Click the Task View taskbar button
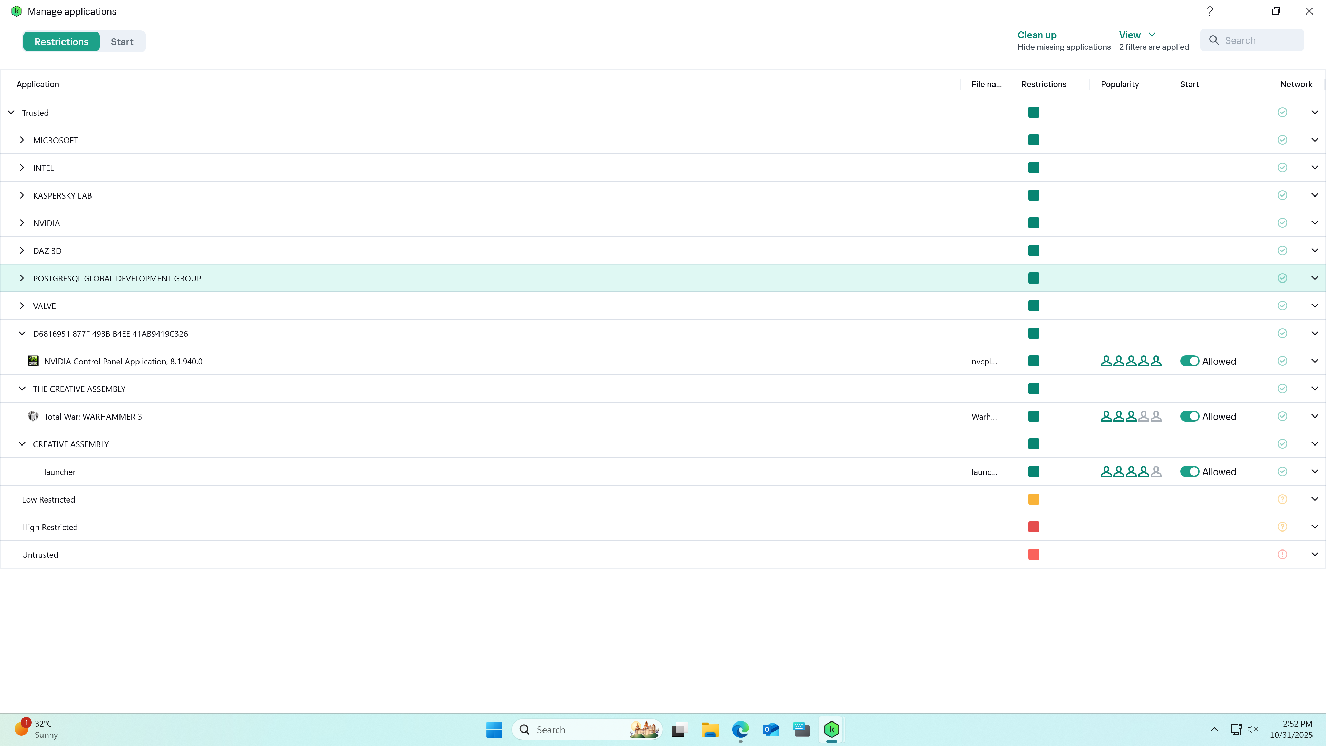Image resolution: width=1326 pixels, height=746 pixels. 680,729
